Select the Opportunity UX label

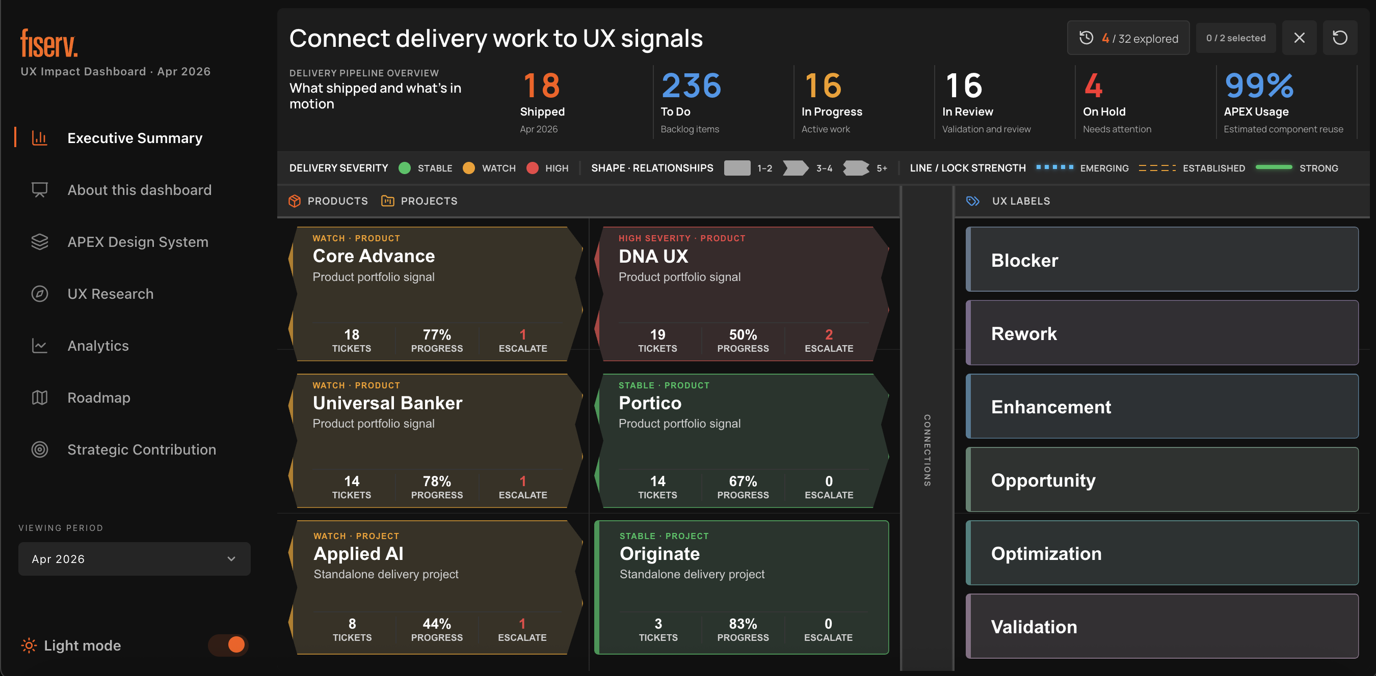(x=1162, y=480)
